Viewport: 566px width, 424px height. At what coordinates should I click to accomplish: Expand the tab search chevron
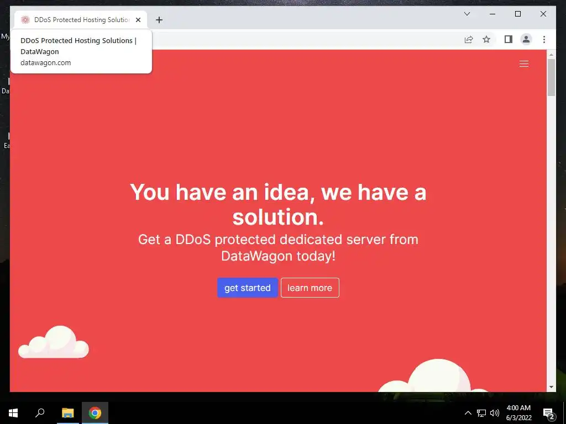(x=467, y=14)
